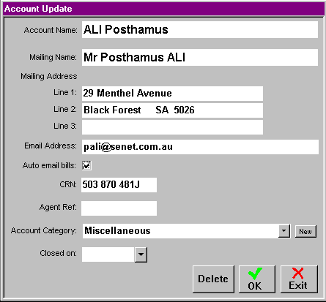Click the Auto email bills label
Viewport: 326px width, 302px height.
tap(49, 165)
